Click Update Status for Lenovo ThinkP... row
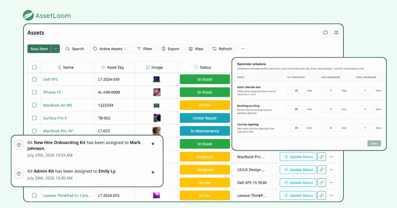397x208 pixels. [298, 195]
